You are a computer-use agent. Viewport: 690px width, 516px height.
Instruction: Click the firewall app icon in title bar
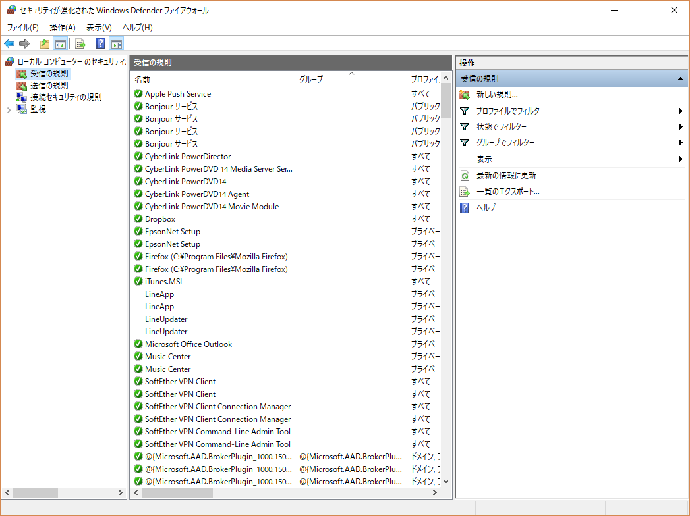click(11, 10)
